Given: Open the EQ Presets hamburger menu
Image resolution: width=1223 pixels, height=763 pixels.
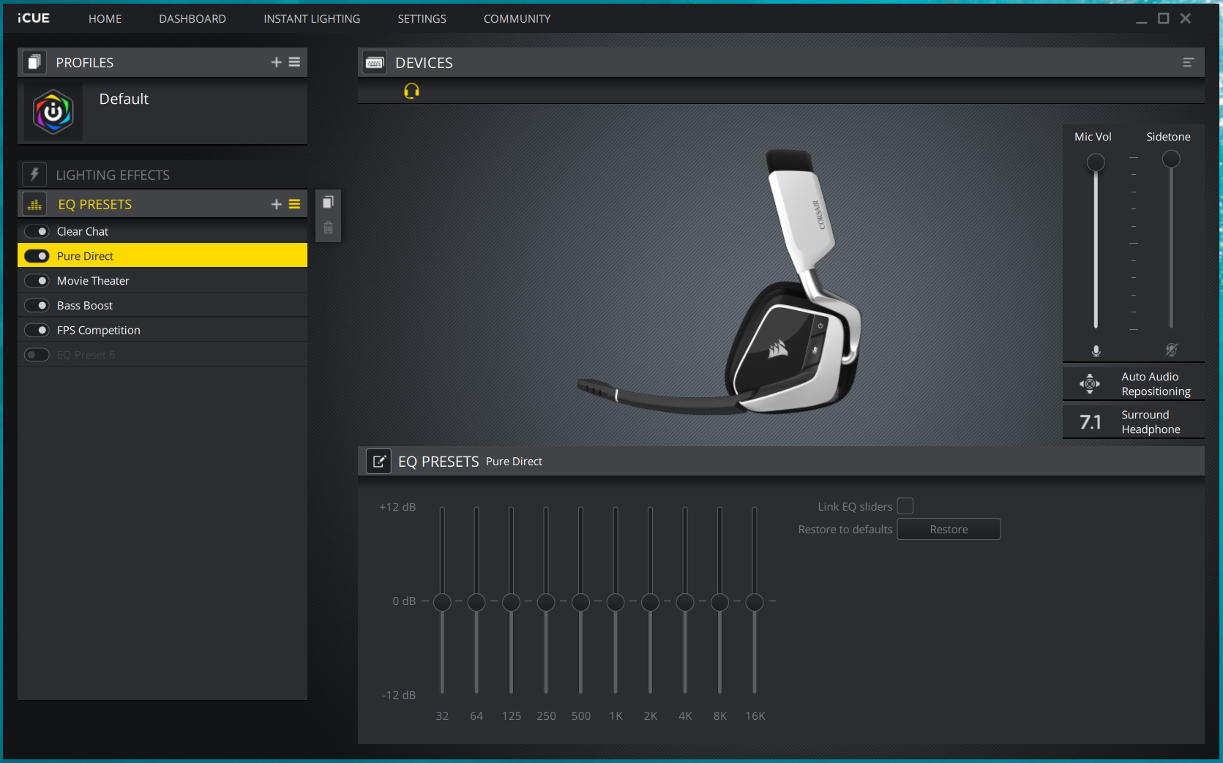Looking at the screenshot, I should click(x=294, y=204).
